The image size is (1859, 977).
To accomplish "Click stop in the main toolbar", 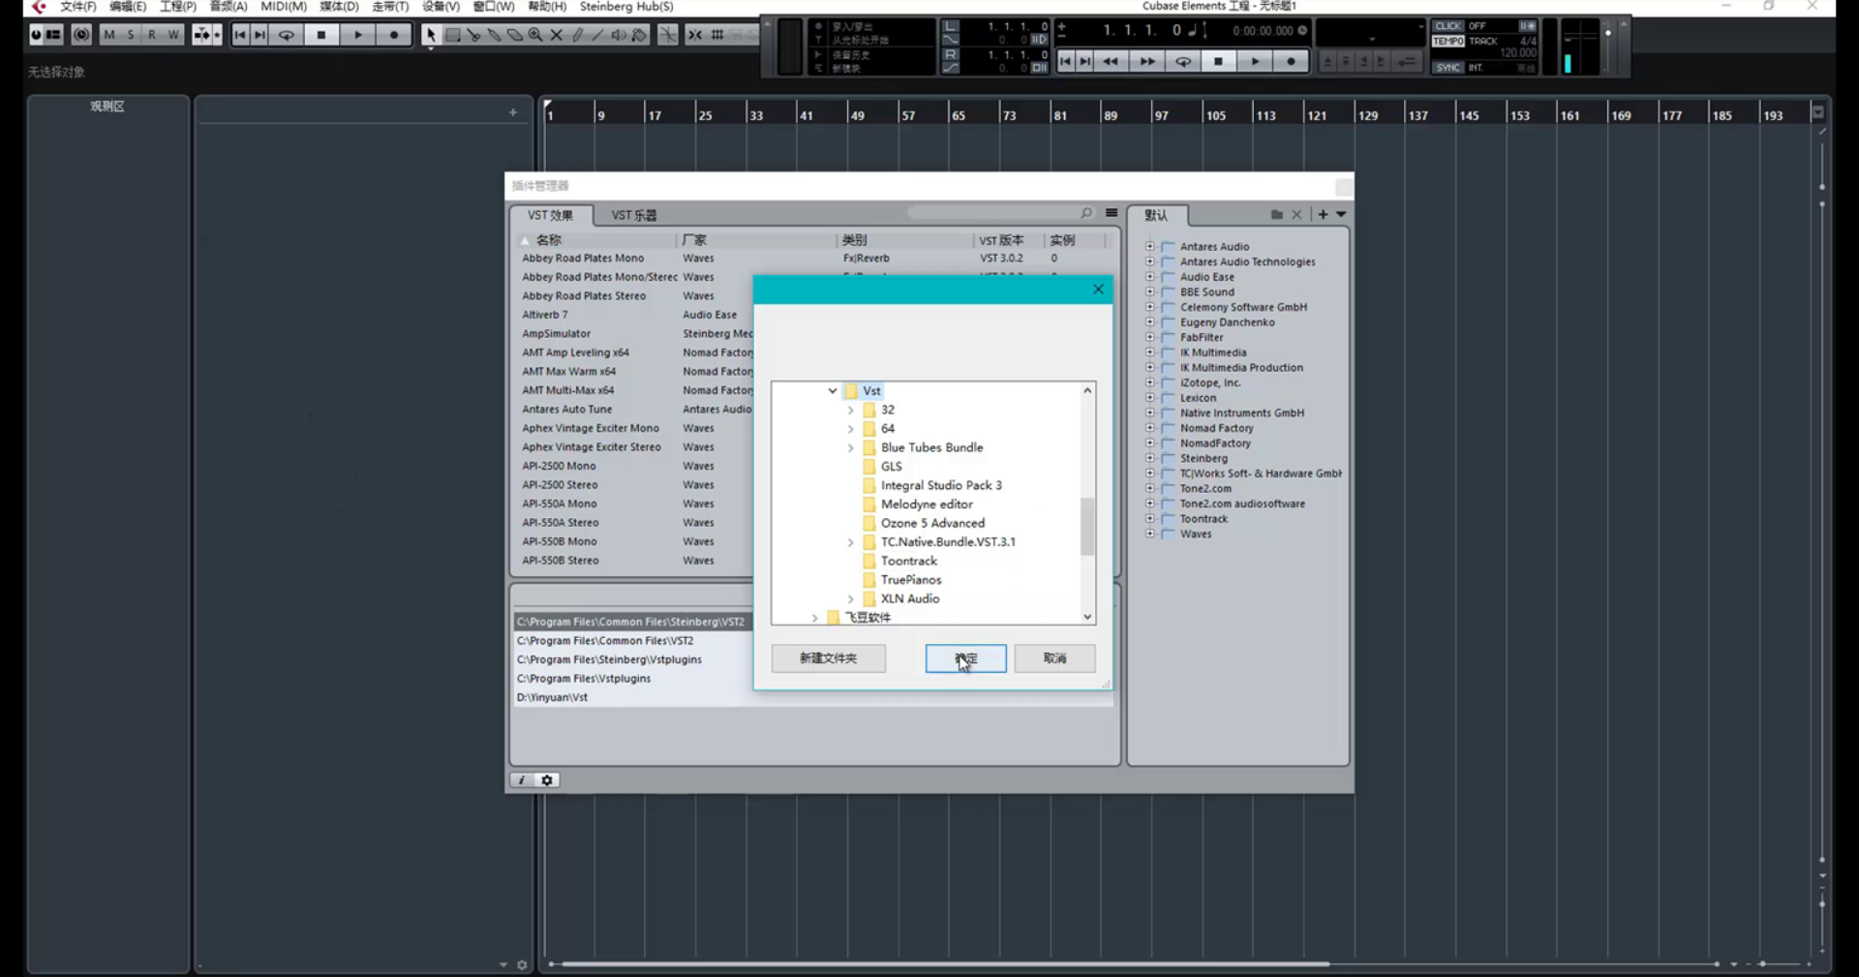I will click(321, 35).
